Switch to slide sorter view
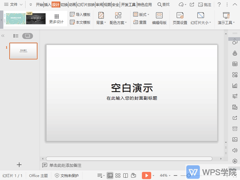The height and width of the screenshot is (180, 240). (x=118, y=175)
